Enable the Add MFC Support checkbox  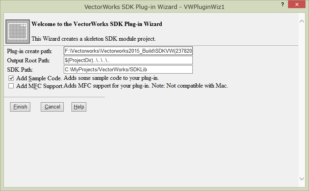pyautogui.click(x=11, y=86)
